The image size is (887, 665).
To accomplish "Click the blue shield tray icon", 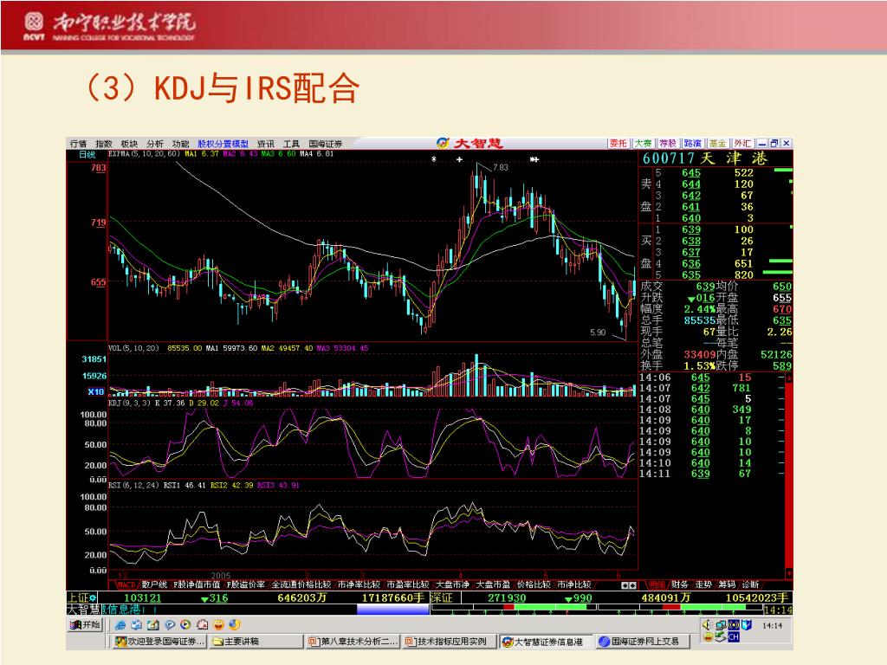I will [x=746, y=625].
